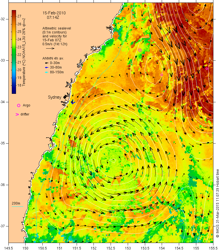Click the blue ANMN current arrow off Sydney
The height and width of the screenshot is (250, 219).
tap(73, 102)
